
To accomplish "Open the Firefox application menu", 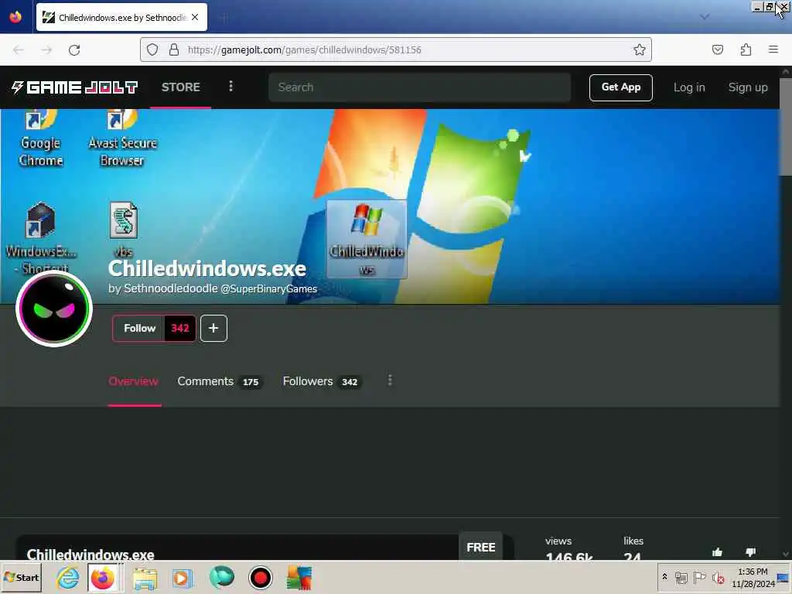I will pos(773,49).
